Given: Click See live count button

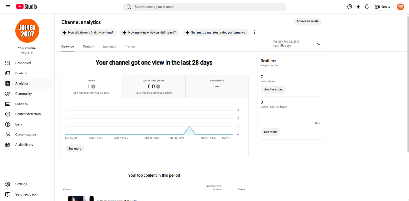Looking at the screenshot, I should click(x=273, y=89).
